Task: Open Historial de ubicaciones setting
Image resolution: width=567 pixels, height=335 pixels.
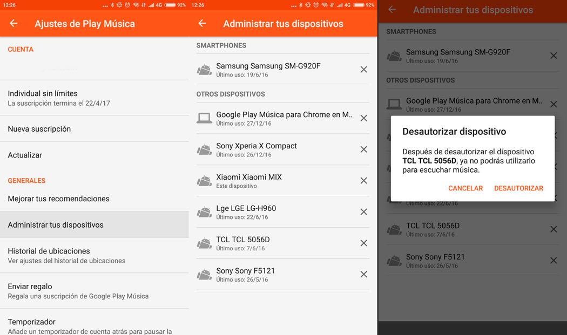Action: pyautogui.click(x=49, y=255)
